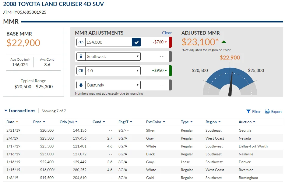
Task: Click the $22,900 value above gauge
Action: (x=230, y=58)
